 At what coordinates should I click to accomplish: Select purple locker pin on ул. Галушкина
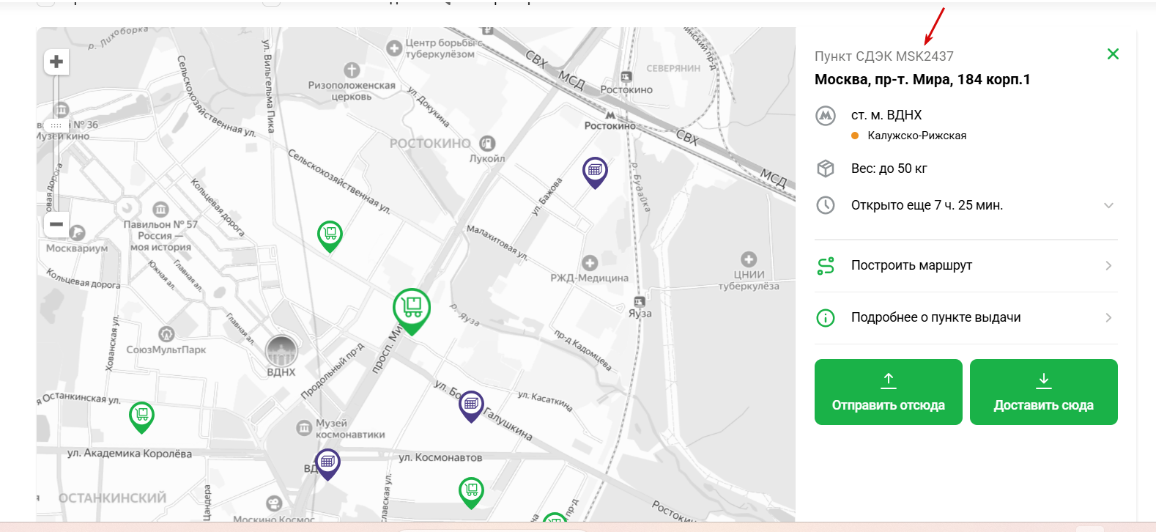pyautogui.click(x=471, y=404)
